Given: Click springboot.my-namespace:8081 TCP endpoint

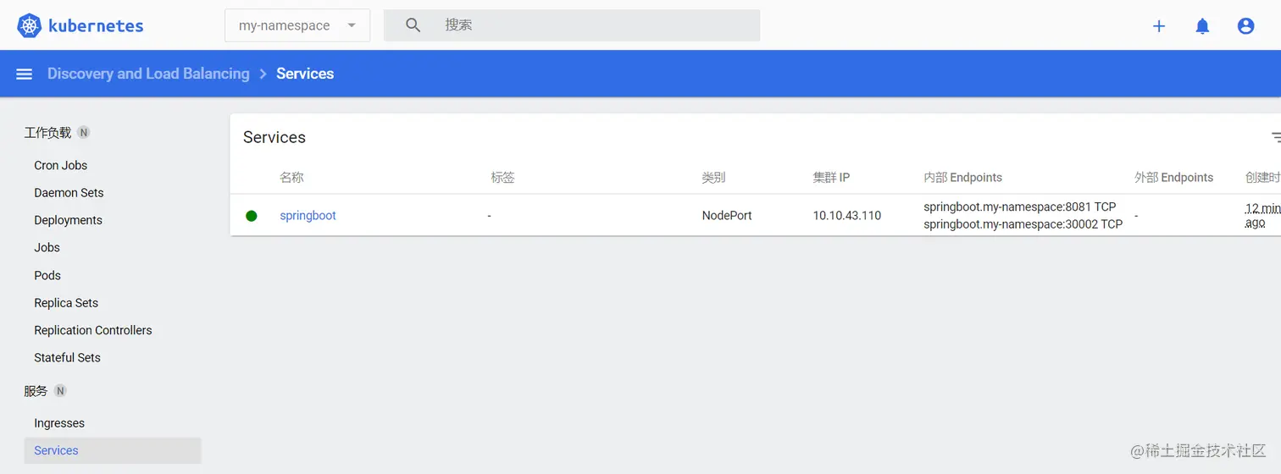Looking at the screenshot, I should pyautogui.click(x=1020, y=207).
